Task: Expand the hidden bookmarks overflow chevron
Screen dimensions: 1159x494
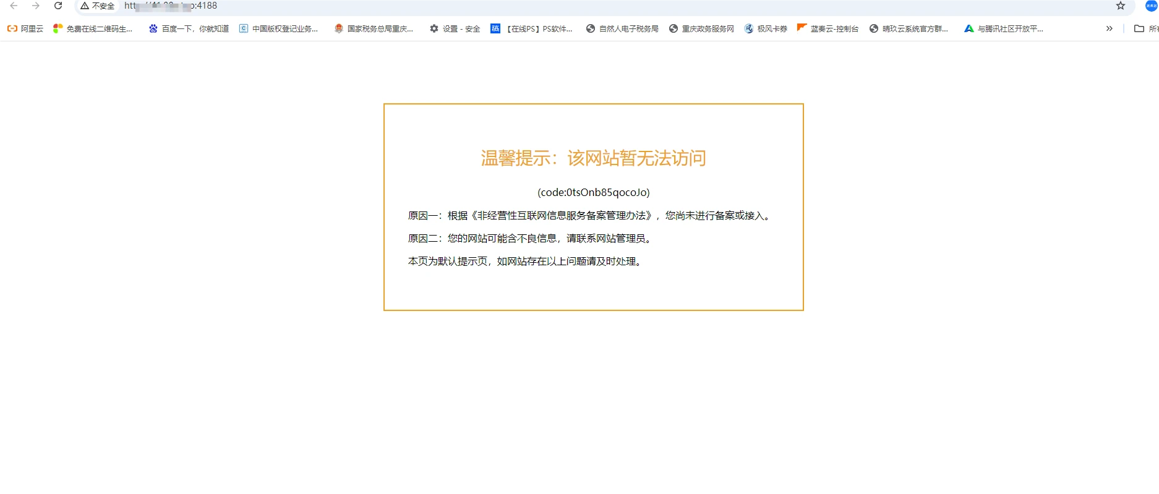Action: click(x=1109, y=28)
